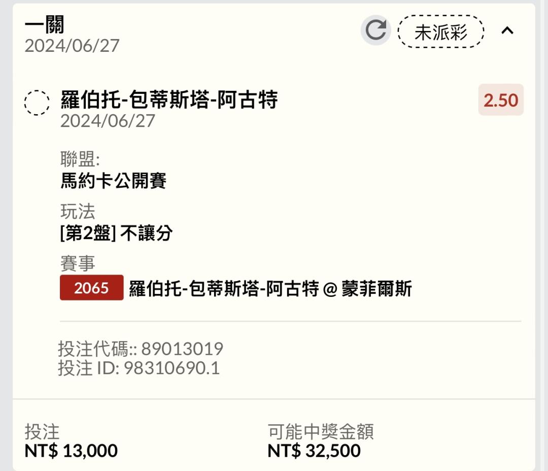Click the 賽事 section label
Screen dimensions: 548x471
coord(78,263)
